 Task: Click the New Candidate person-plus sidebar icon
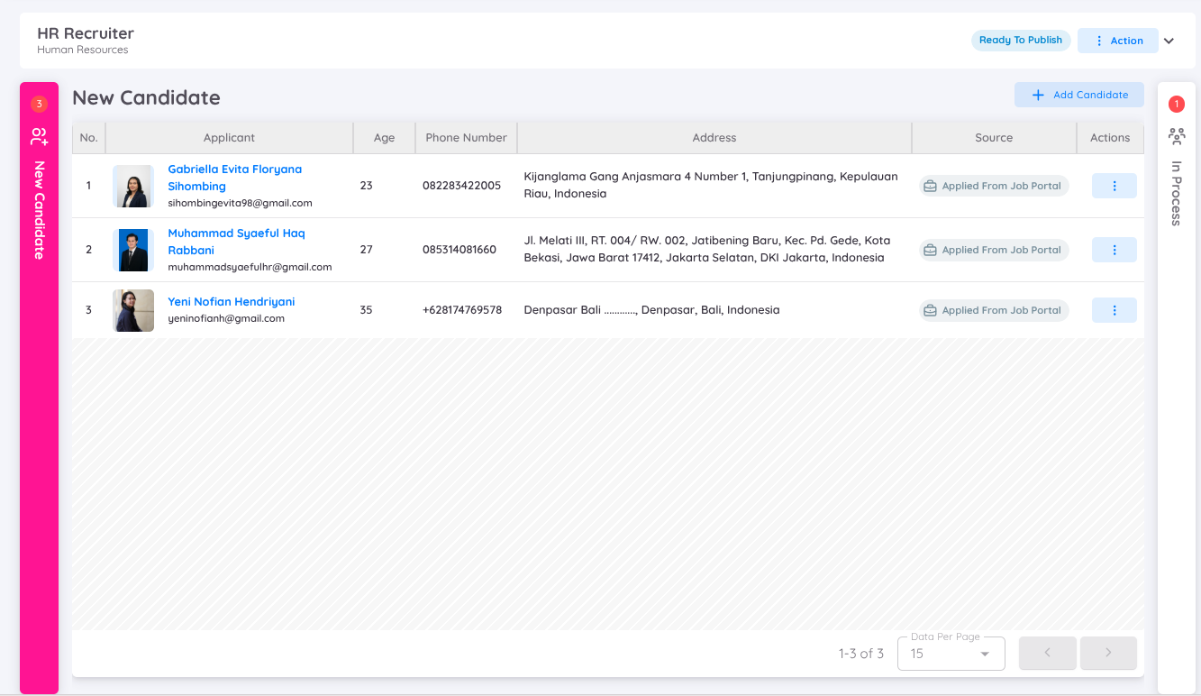(x=39, y=136)
